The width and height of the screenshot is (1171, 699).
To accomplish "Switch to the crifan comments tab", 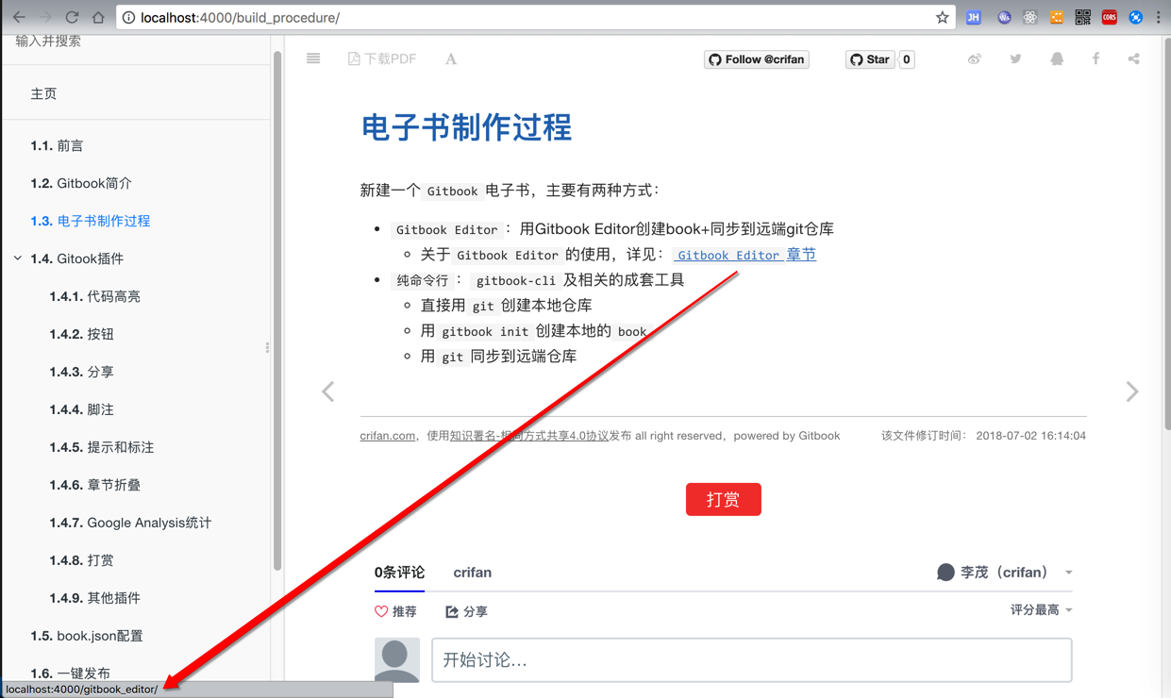I will [472, 573].
